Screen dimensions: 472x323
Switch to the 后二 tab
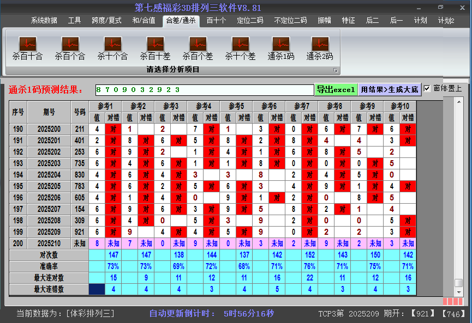click(372, 21)
